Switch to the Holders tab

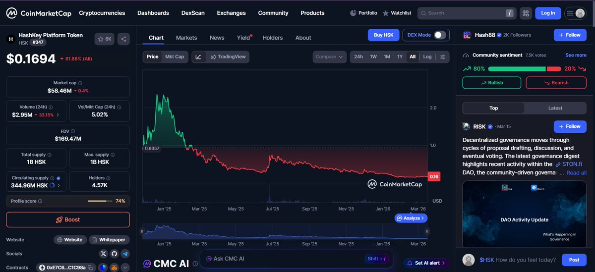(273, 38)
